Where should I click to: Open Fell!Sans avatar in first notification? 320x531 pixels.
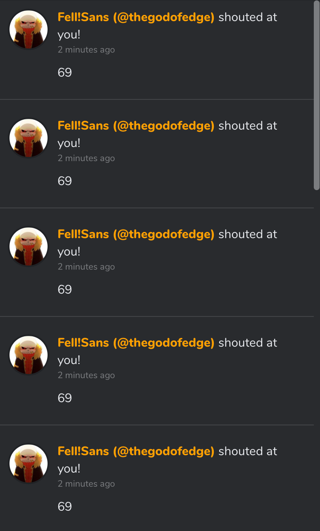[x=29, y=30]
